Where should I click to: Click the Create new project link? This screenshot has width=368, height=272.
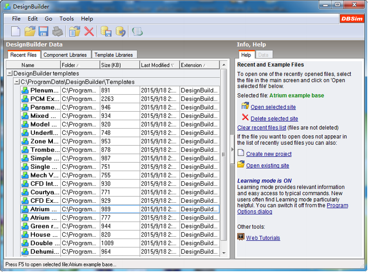[x=268, y=154]
